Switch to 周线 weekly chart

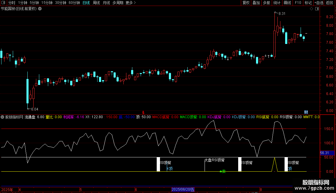tap(96, 3)
